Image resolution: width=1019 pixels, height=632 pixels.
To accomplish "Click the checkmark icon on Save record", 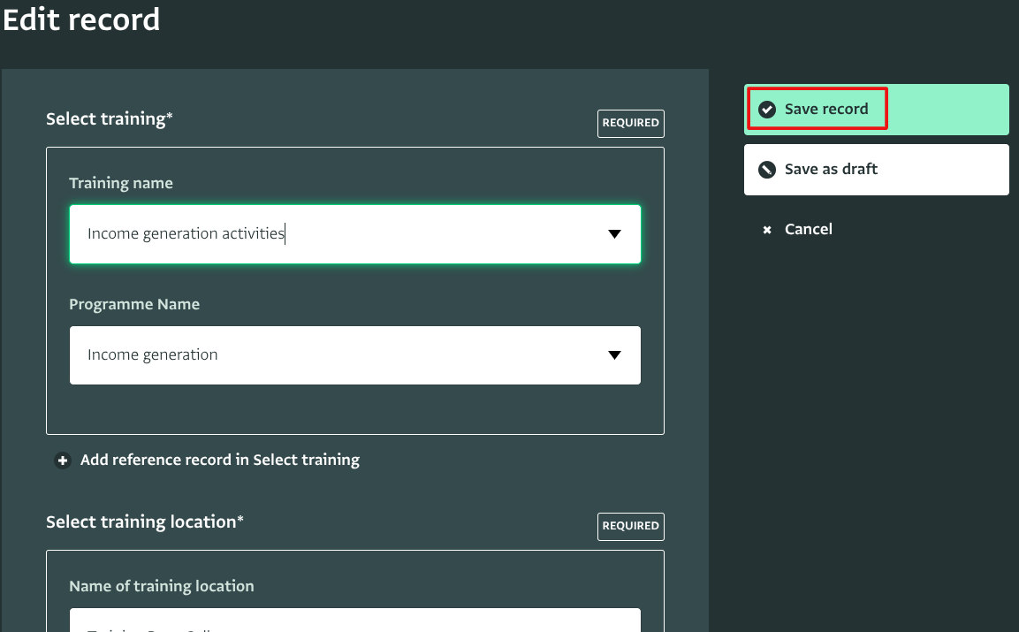I will tap(767, 110).
